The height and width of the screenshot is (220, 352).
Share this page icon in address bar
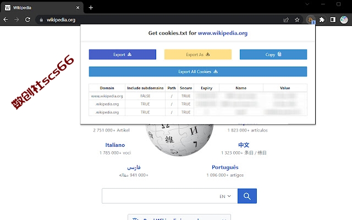[x=286, y=20]
